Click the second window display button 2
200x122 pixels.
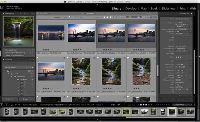click(x=7, y=105)
